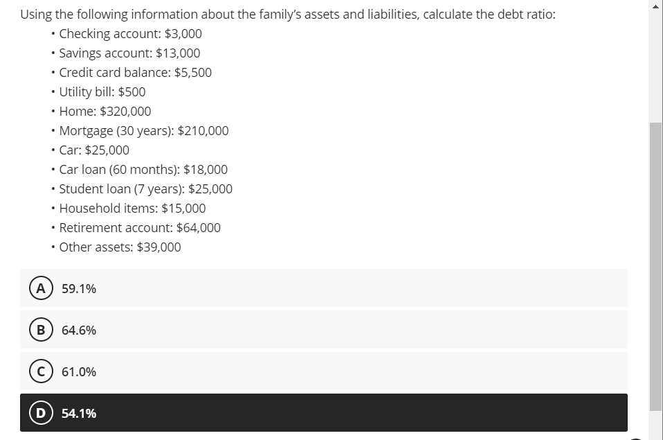Click the circled letter C icon
This screenshot has width=663, height=440.
coord(41,371)
